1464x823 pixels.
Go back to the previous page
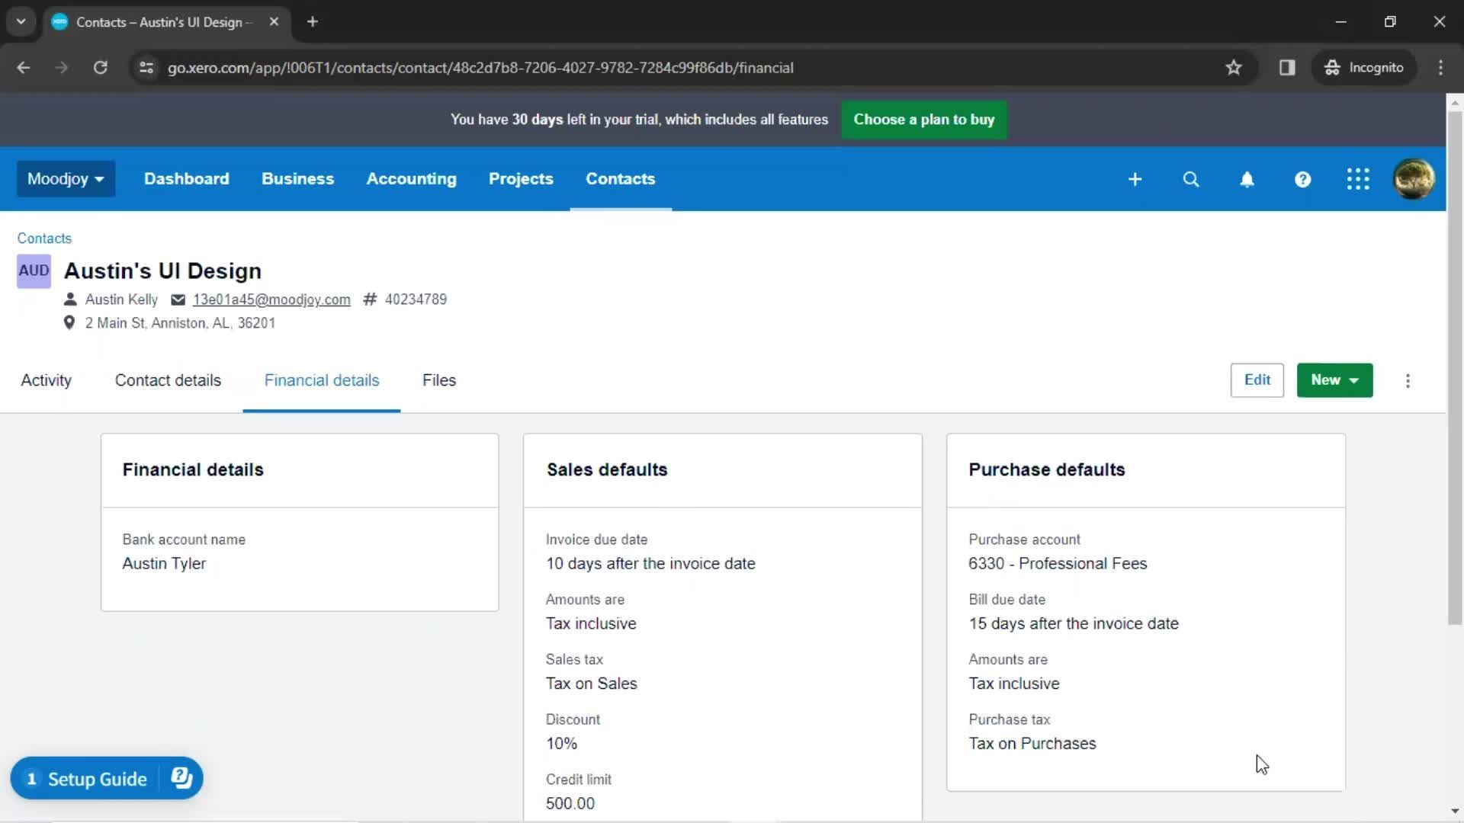[x=24, y=68]
